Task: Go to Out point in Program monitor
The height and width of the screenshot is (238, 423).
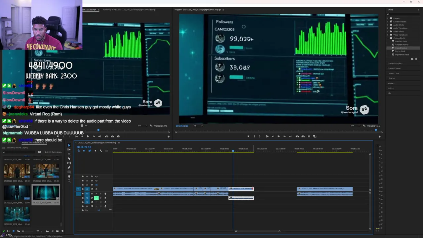Action: tap(290, 136)
